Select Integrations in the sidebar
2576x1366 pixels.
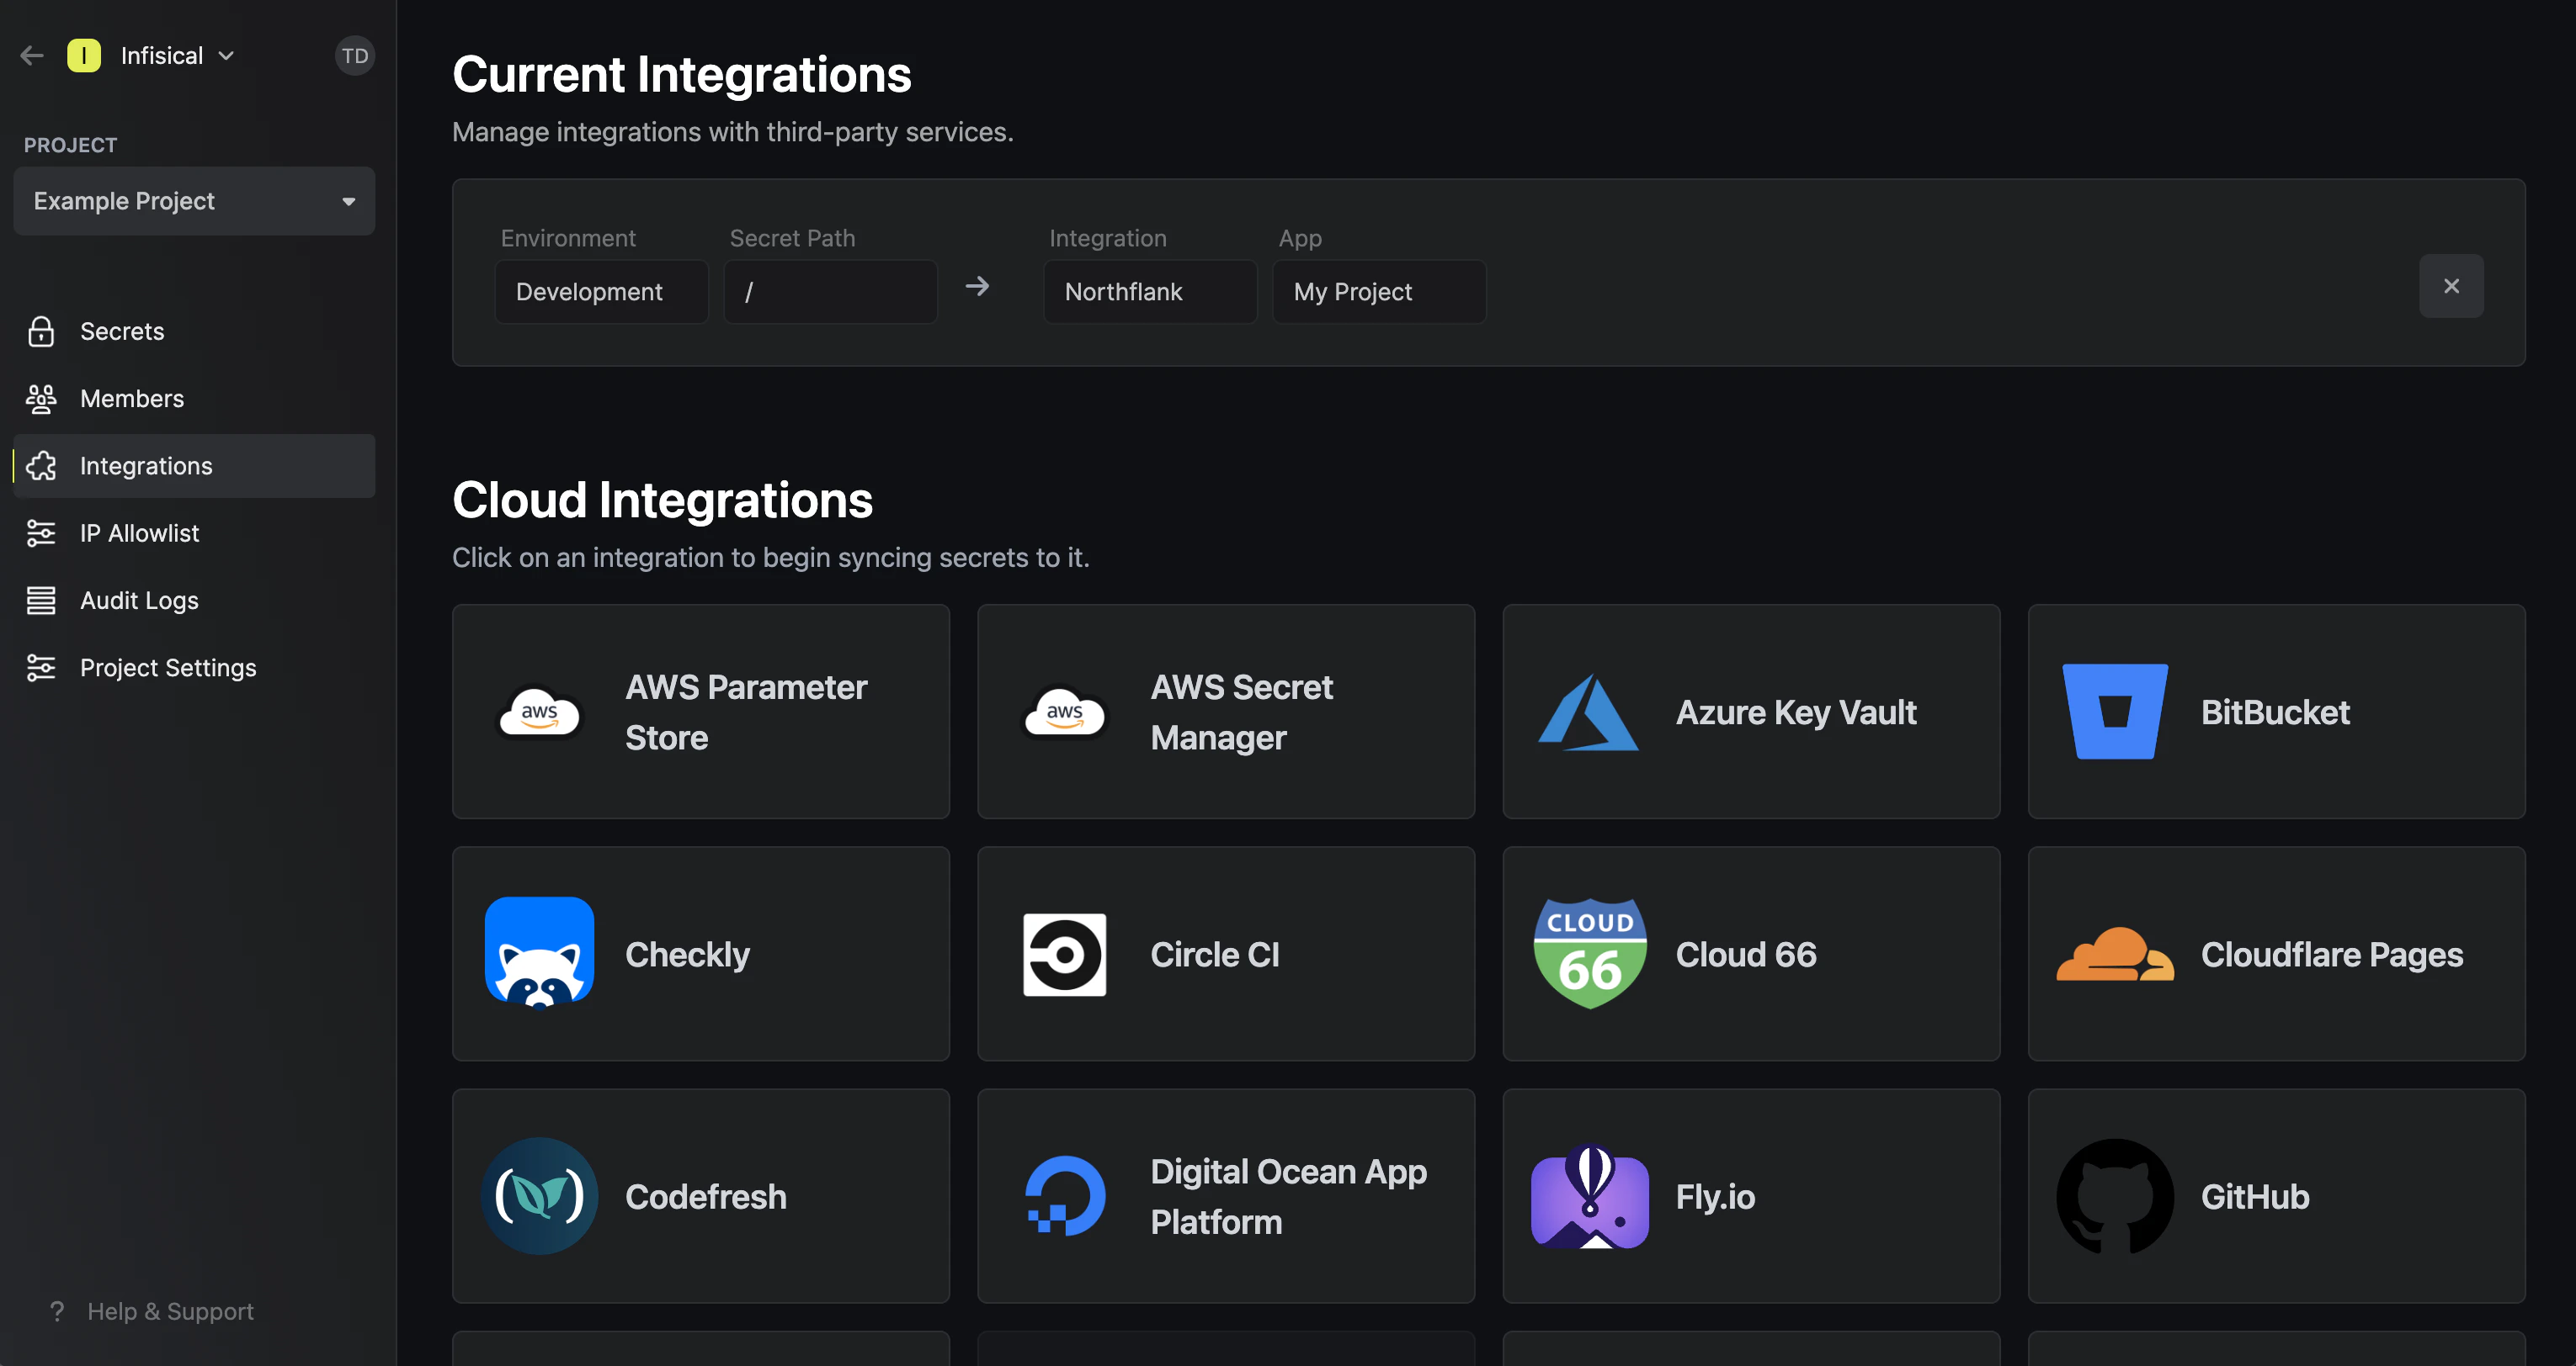click(194, 466)
